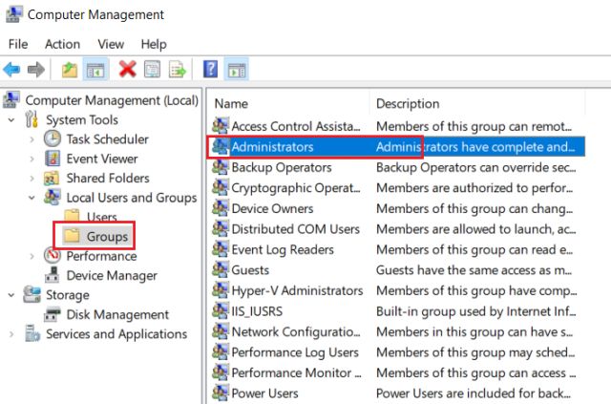Click the Up one level folder icon

click(70, 70)
